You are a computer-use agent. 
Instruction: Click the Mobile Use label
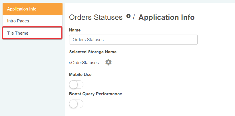coord(80,75)
